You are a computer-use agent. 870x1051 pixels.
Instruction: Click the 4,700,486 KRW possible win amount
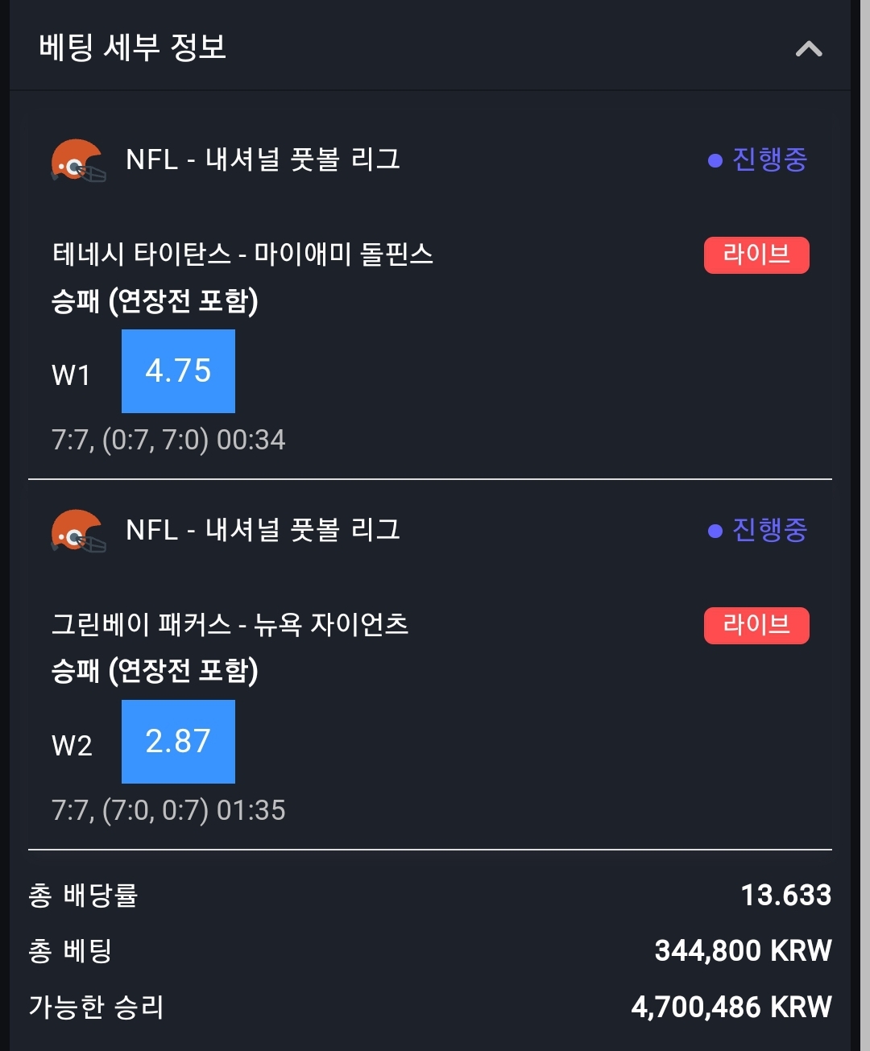731,1007
